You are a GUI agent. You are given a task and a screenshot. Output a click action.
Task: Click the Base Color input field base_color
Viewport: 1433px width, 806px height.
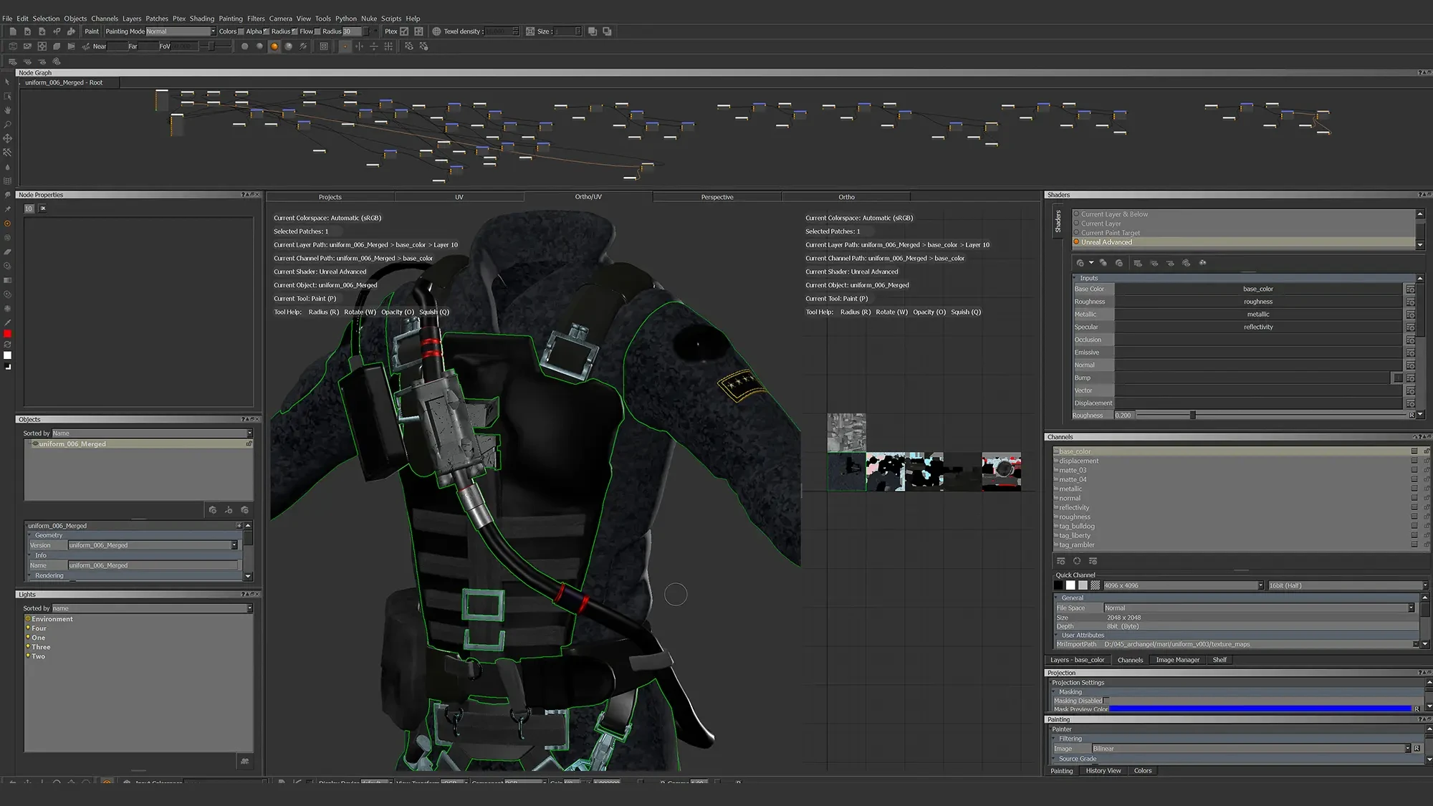[1258, 289]
